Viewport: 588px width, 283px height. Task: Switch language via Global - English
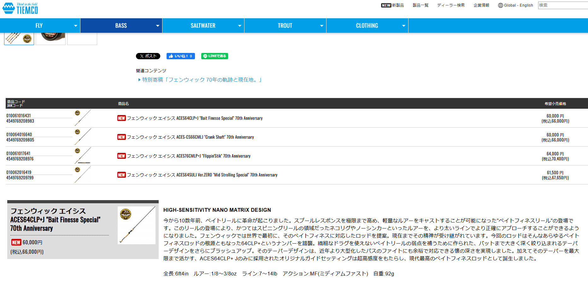tap(519, 5)
